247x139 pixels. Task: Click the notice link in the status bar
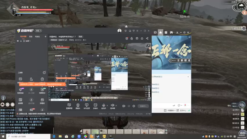tap(40, 114)
